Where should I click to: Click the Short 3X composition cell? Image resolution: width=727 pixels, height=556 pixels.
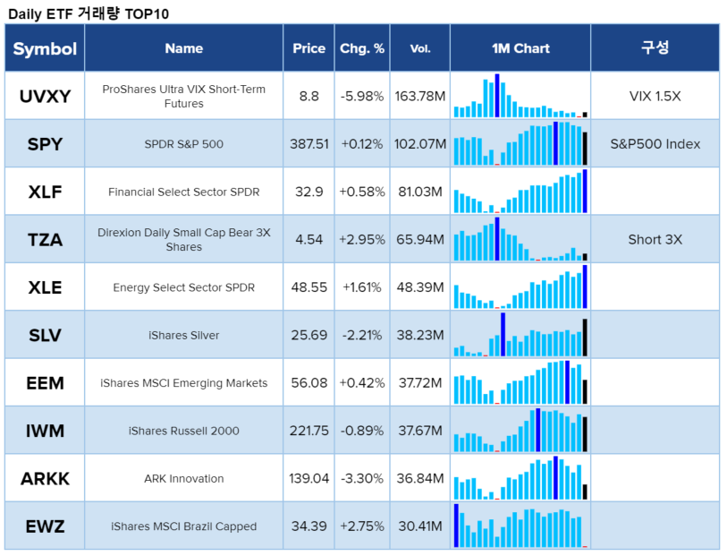(655, 239)
